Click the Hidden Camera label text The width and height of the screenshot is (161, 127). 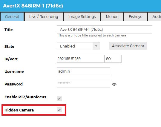click(19, 110)
